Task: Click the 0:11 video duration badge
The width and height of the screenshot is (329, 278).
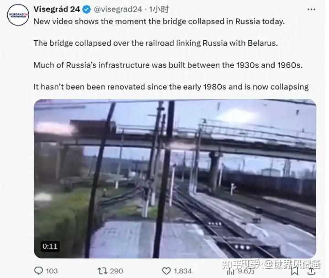Action: point(50,246)
